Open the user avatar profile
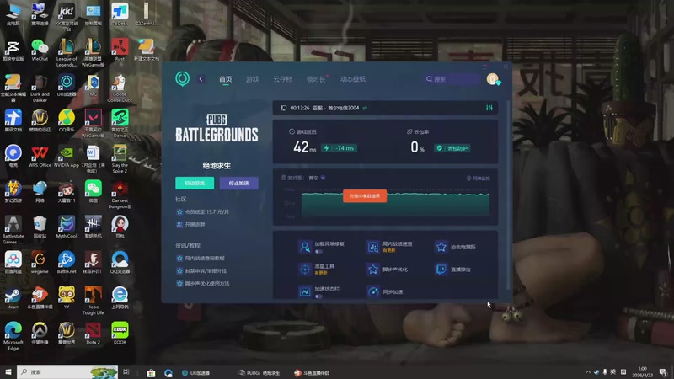This screenshot has height=379, width=674. pyautogui.click(x=493, y=79)
